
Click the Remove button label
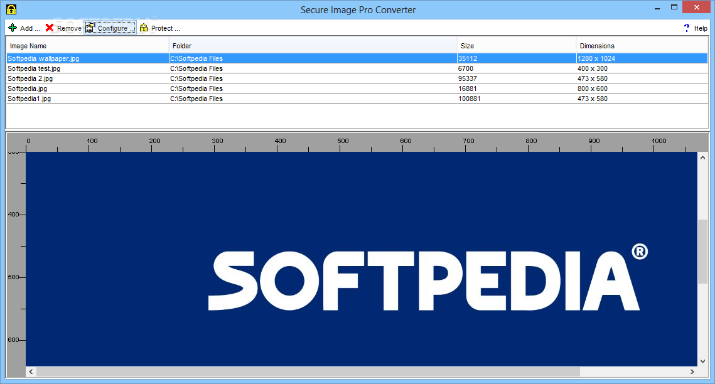[69, 28]
